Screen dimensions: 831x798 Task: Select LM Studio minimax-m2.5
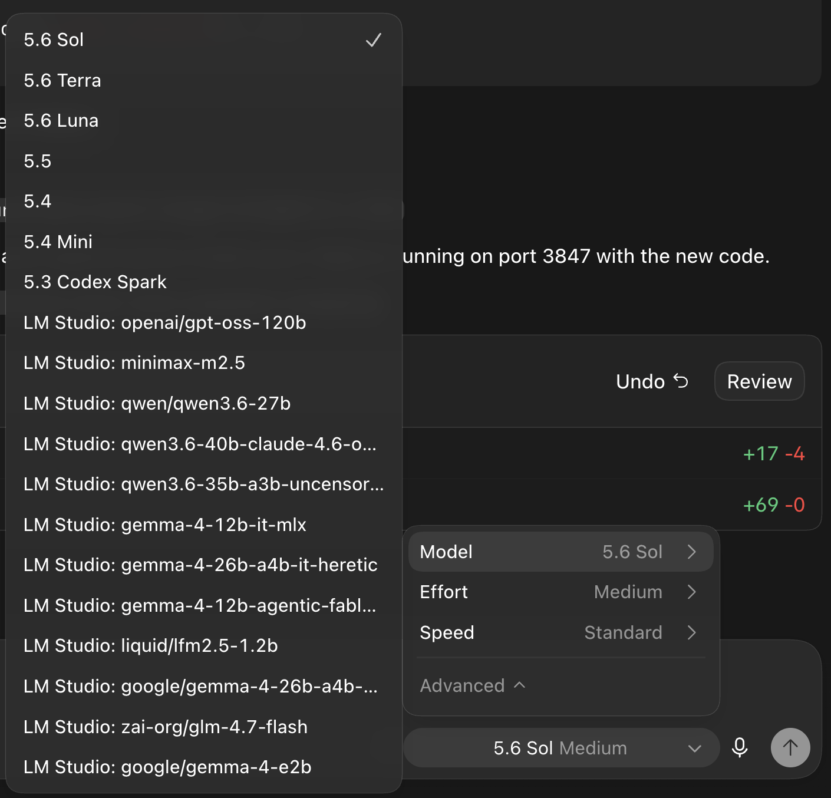point(203,363)
